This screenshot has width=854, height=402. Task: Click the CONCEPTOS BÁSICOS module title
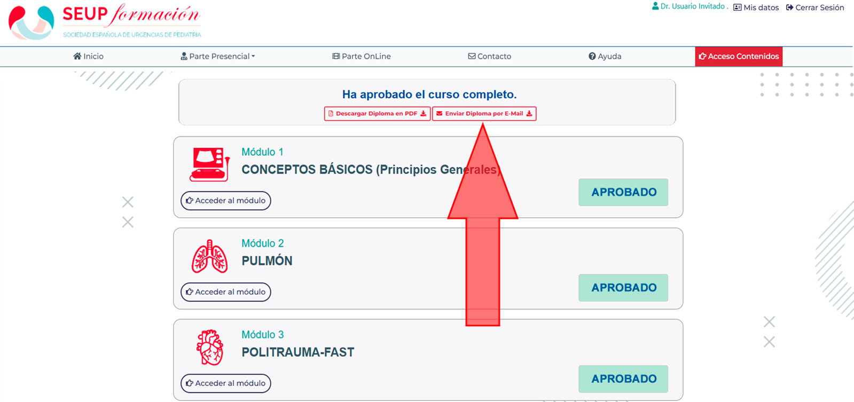[371, 170]
